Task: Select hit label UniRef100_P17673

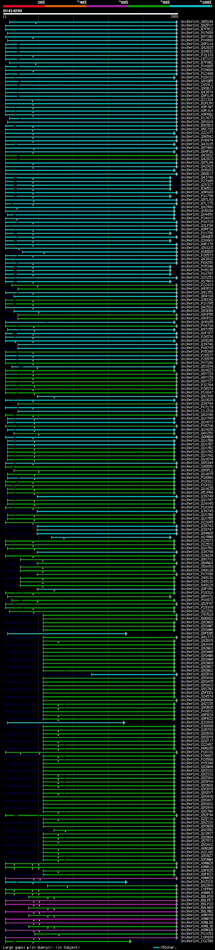Action: pyautogui.click(x=197, y=118)
